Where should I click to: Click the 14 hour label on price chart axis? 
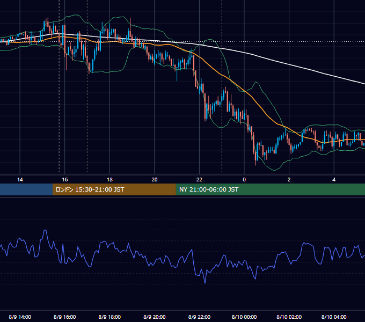pyautogui.click(x=20, y=180)
